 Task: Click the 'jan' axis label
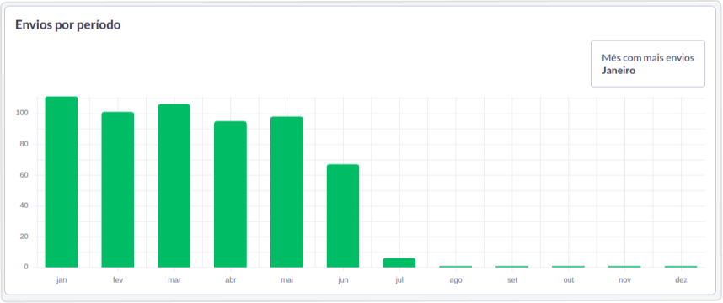click(62, 280)
